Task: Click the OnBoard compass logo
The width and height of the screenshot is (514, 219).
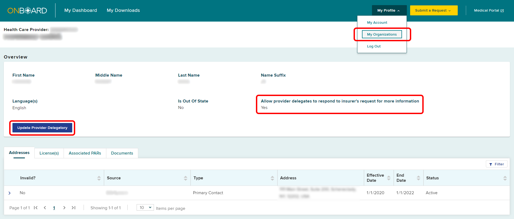Action: coord(27,11)
